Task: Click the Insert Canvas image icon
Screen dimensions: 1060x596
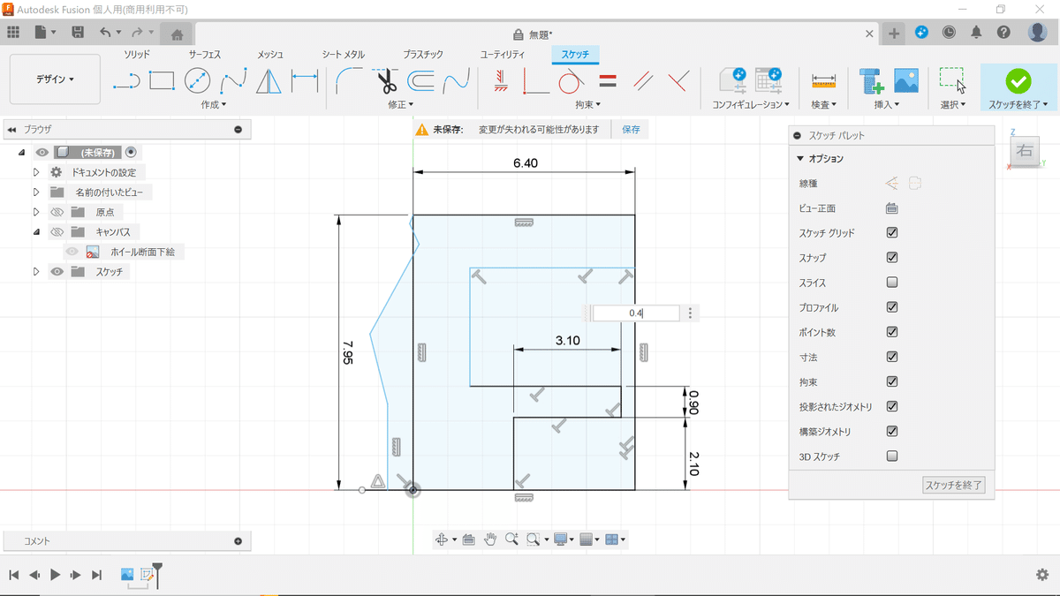Action: [906, 81]
